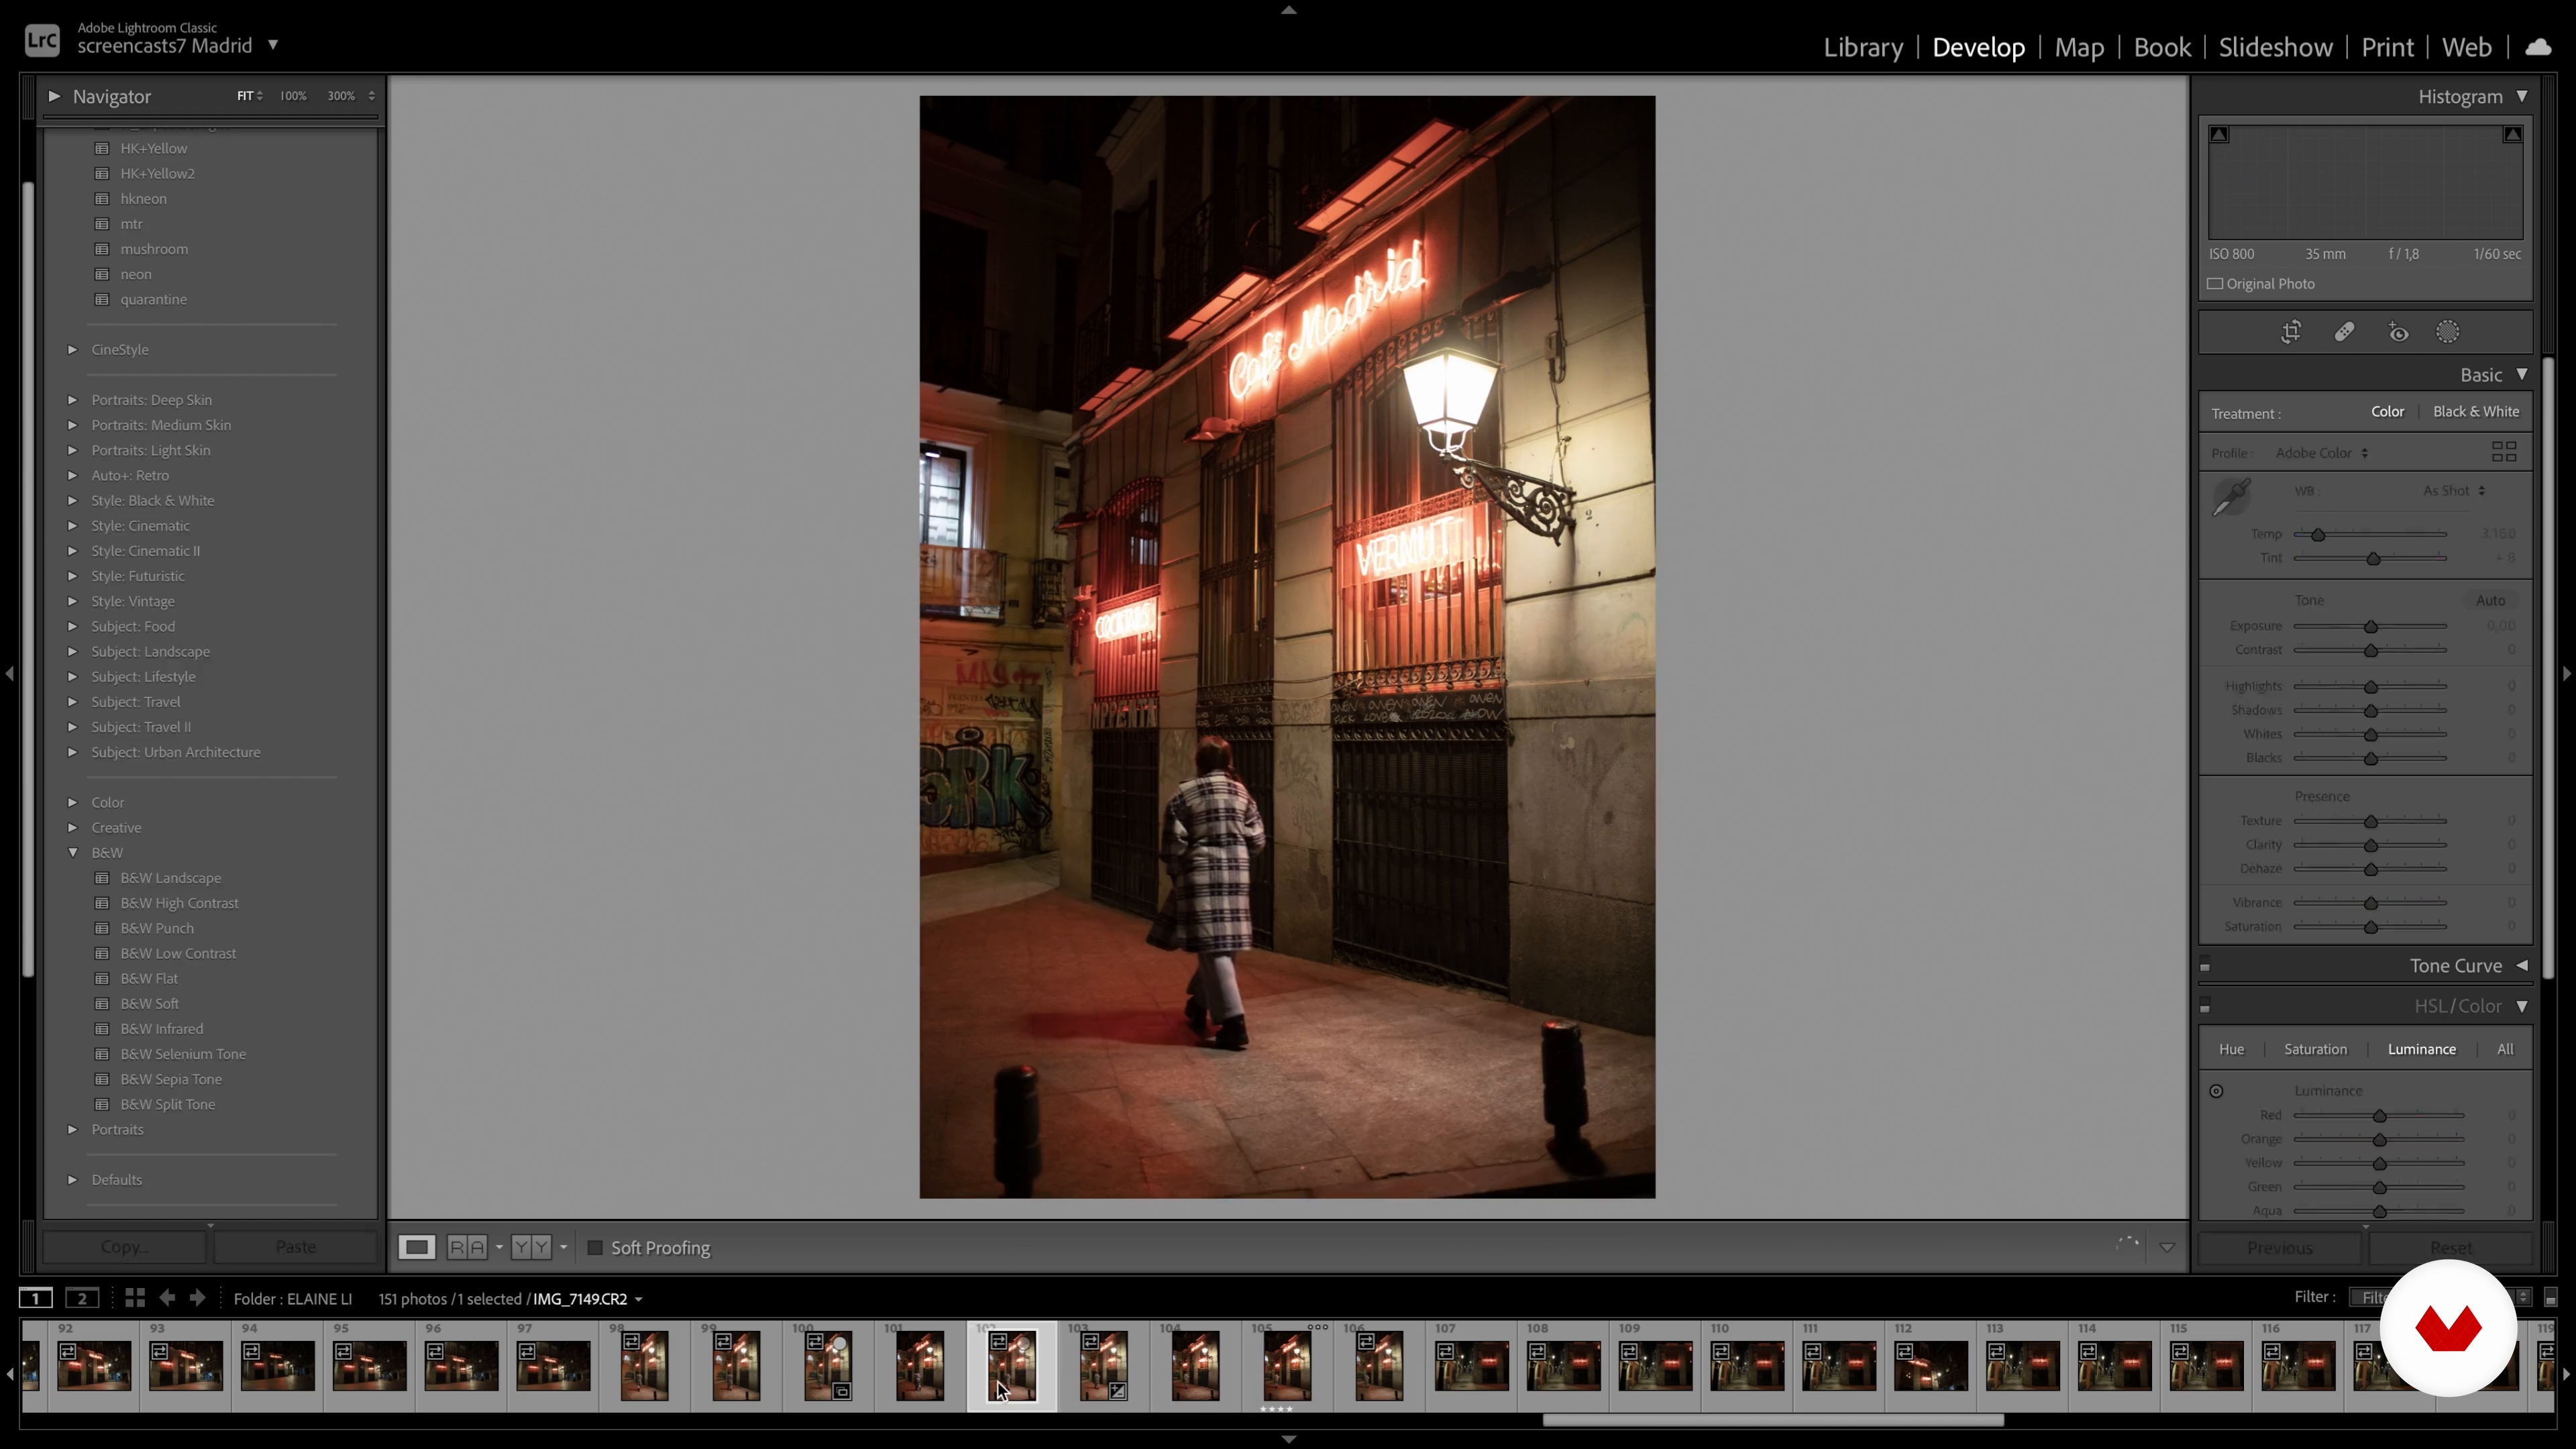Image resolution: width=2576 pixels, height=1449 pixels.
Task: Set Navigator zoom to 100%
Action: [x=293, y=96]
